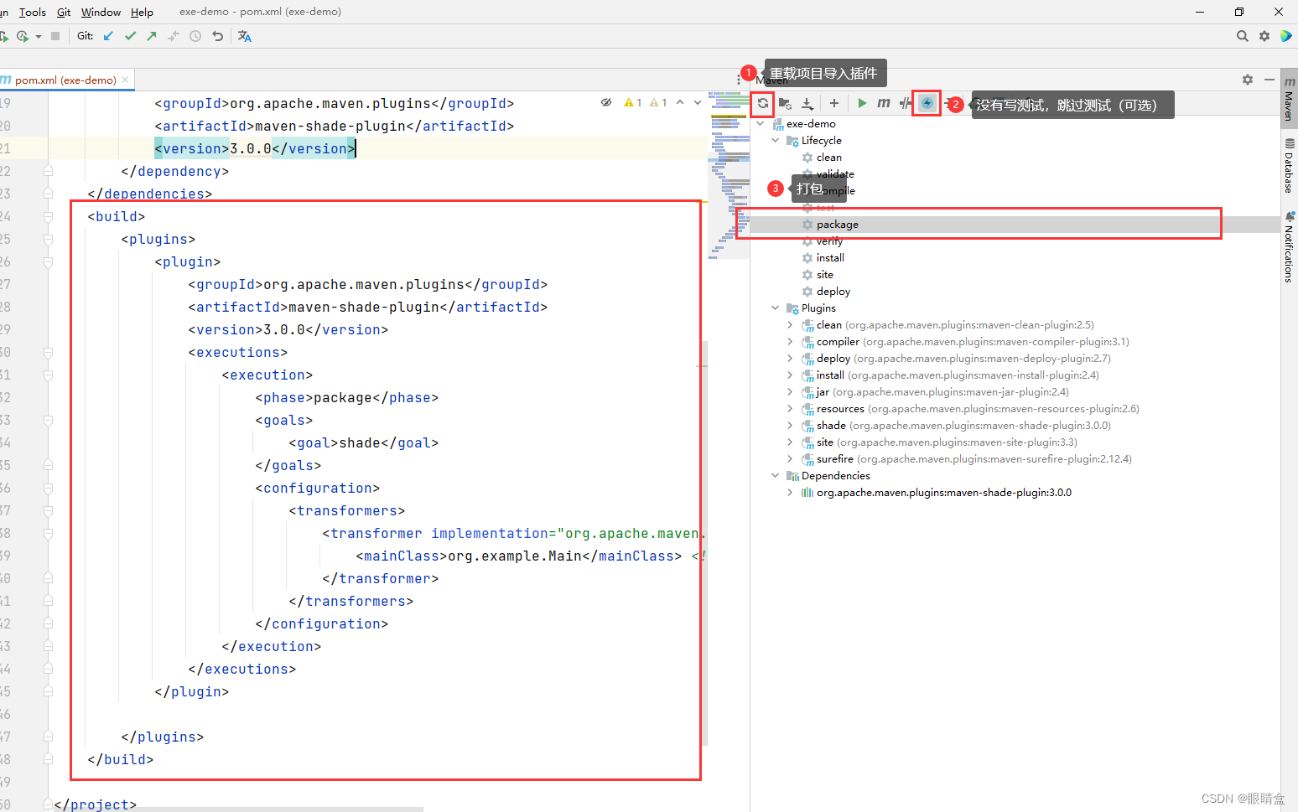Generate sources and update folders icon

point(785,103)
